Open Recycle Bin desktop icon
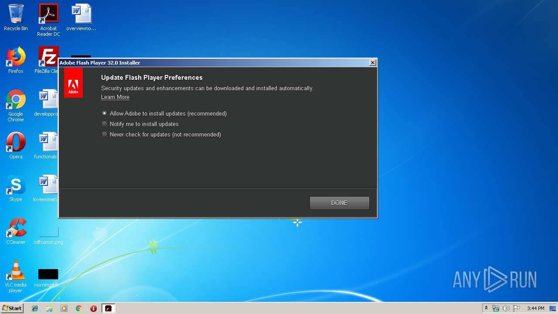The image size is (558, 314). tap(16, 18)
